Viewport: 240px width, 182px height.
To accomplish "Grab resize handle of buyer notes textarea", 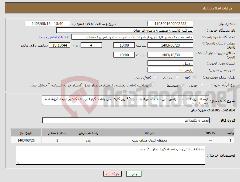I will coord(18,163).
